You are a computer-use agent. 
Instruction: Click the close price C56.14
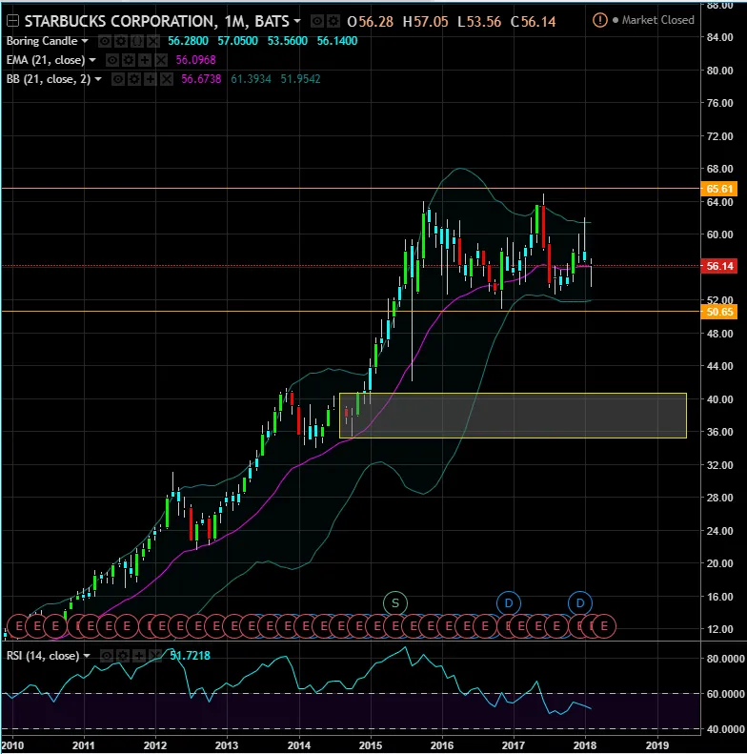pyautogui.click(x=533, y=22)
